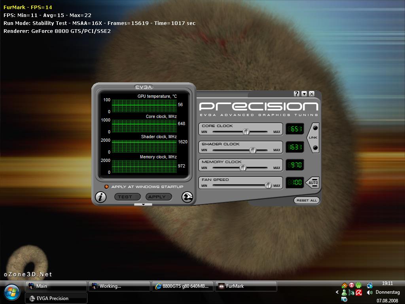Screen dimensions: 405x304
Task: Click the Avira red umbrella tray icon
Action: [358, 293]
